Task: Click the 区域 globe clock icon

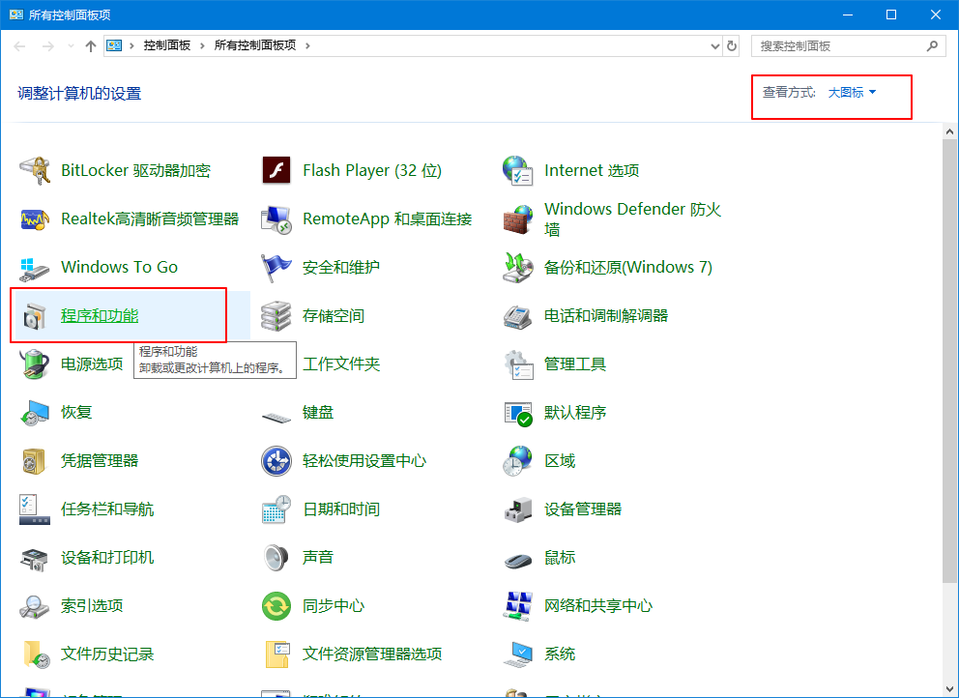Action: 518,460
